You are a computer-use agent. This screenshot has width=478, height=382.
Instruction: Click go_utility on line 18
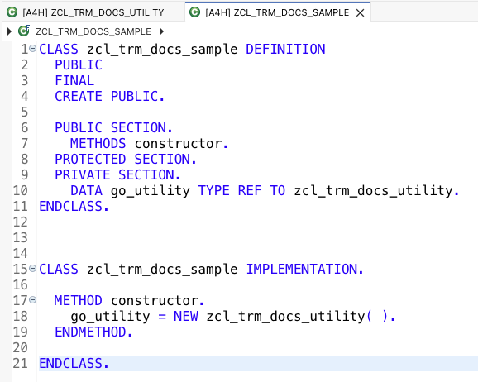[110, 316]
